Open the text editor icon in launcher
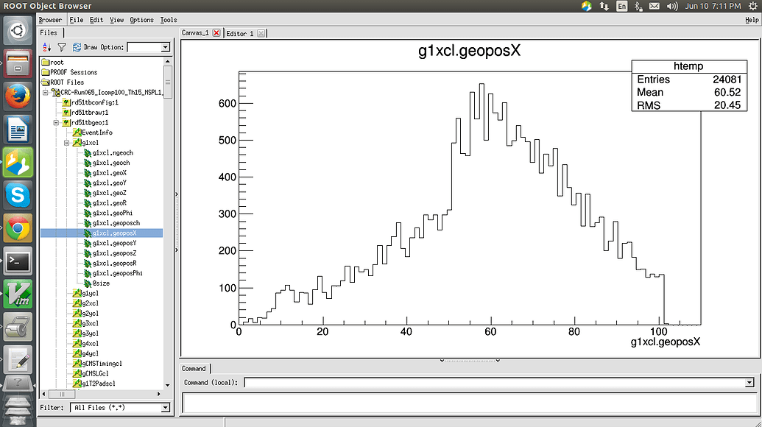The image size is (762, 427). [18, 361]
